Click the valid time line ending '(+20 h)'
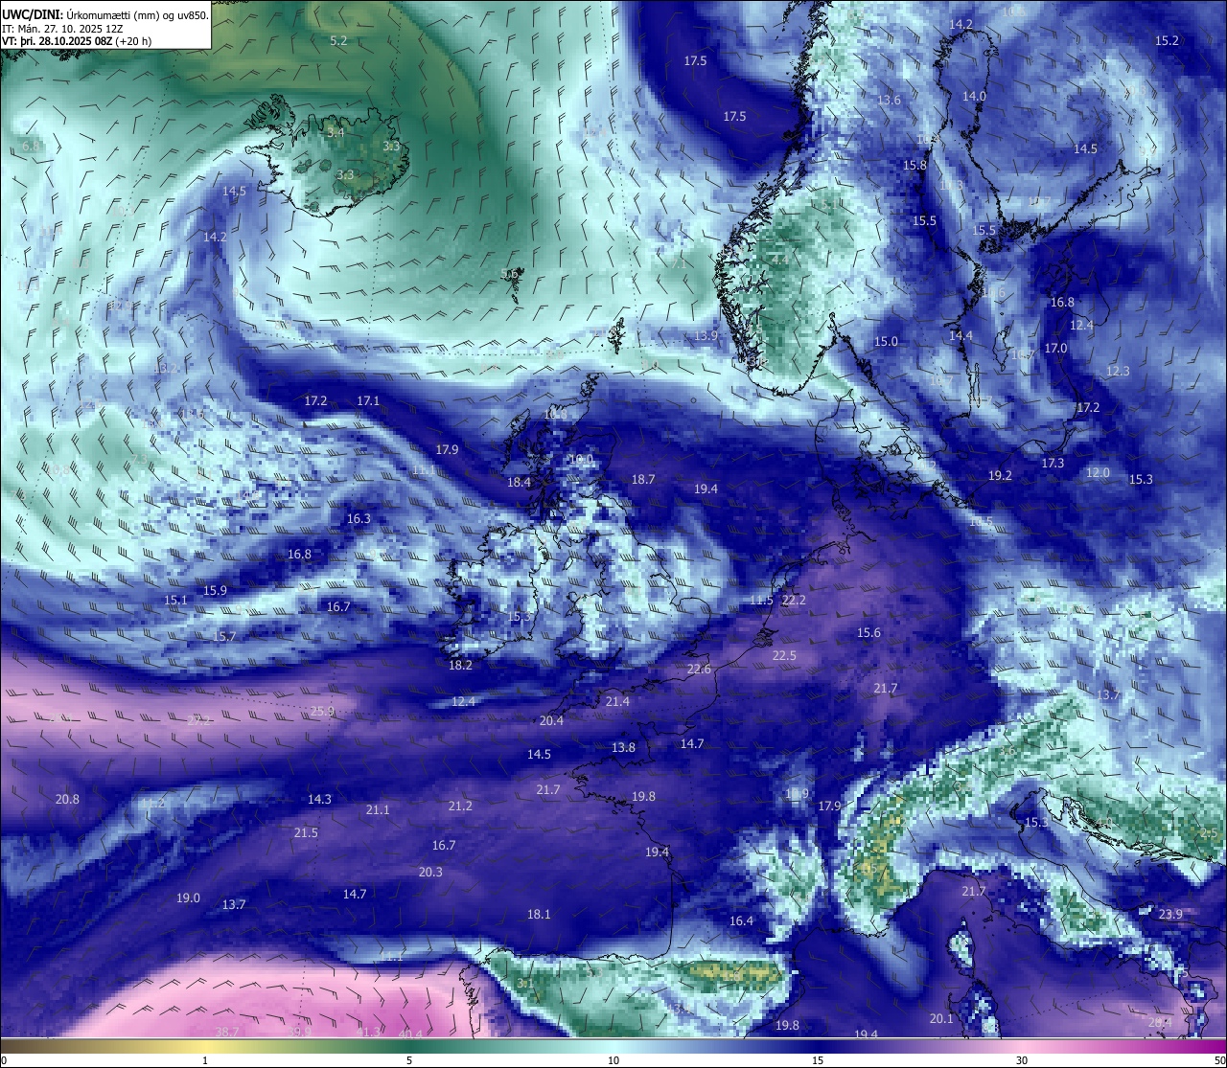Screen dimensions: 1227x1068 pos(77,41)
